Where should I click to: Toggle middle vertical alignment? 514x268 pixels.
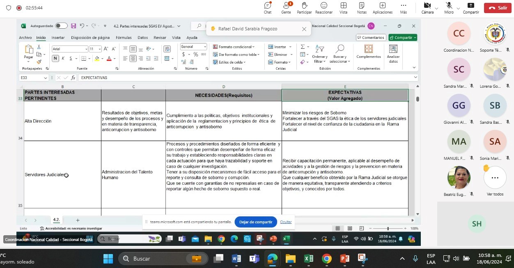(x=133, y=49)
